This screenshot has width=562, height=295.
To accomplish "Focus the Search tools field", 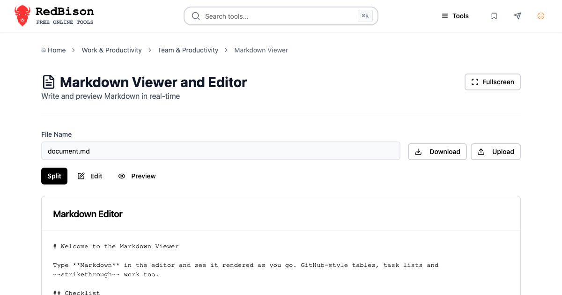I will click(281, 16).
